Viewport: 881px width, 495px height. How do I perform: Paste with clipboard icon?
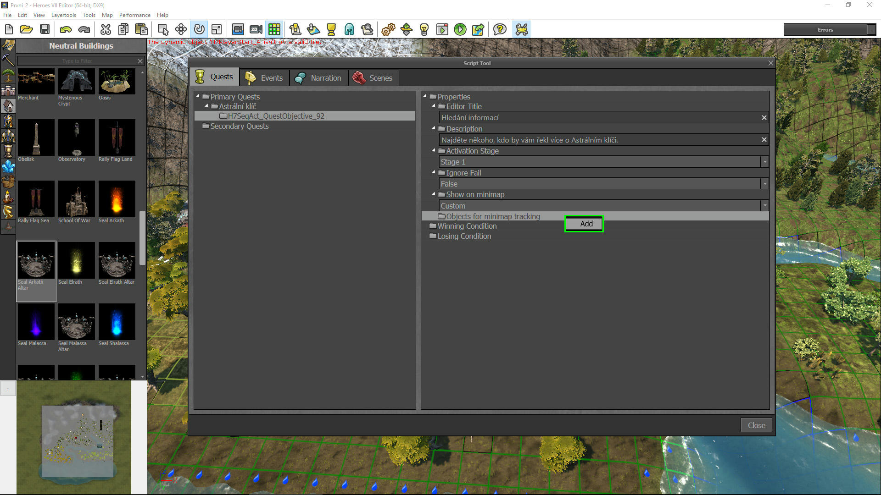point(141,30)
